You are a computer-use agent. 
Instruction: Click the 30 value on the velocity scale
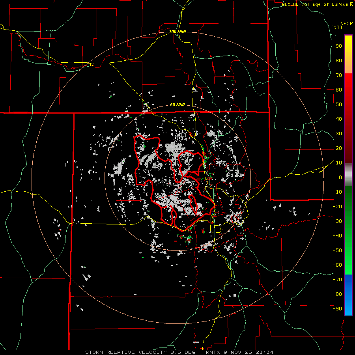tap(338, 134)
